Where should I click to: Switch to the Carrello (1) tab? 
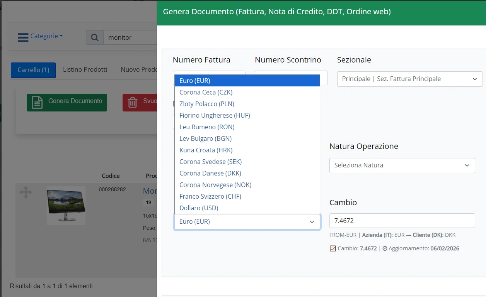(x=33, y=70)
